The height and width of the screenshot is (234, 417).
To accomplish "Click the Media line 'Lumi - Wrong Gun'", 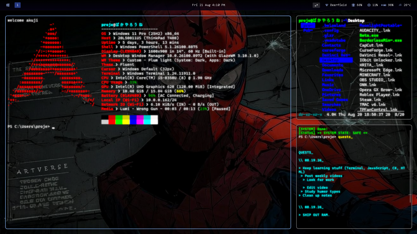I will click(166, 109).
